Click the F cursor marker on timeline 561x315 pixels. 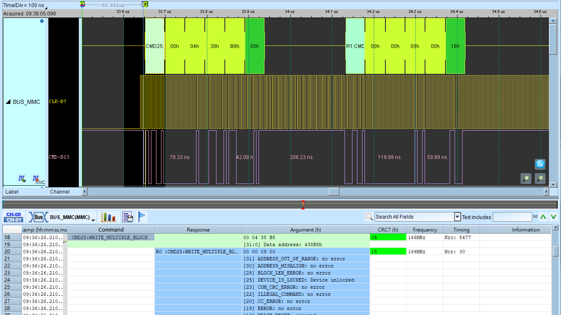[145, 4]
